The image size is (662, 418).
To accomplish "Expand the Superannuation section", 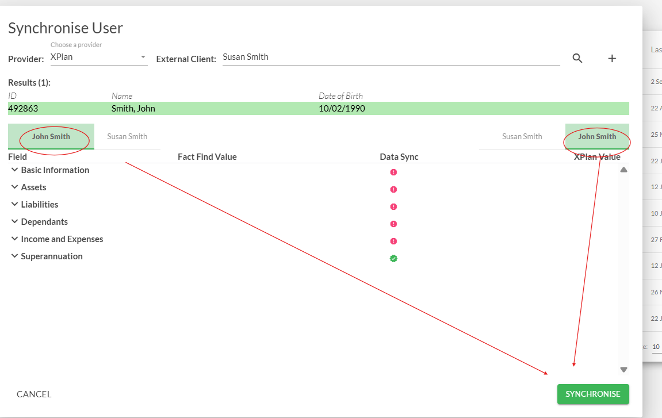I will pyautogui.click(x=14, y=256).
